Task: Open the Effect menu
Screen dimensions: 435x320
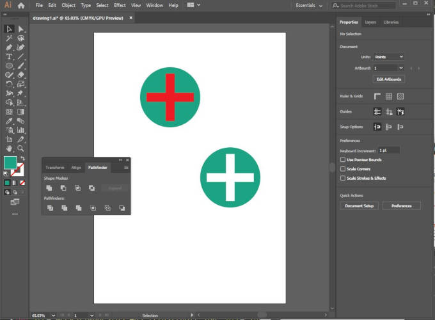Action: click(x=120, y=5)
